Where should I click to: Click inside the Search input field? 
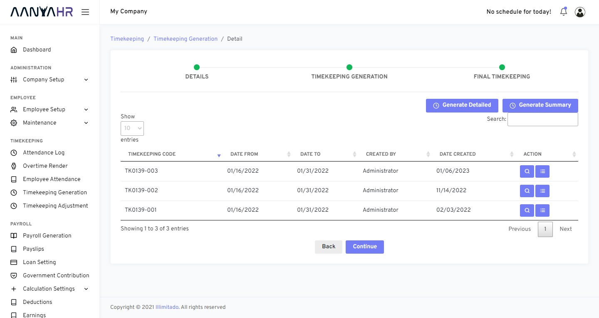click(x=542, y=119)
